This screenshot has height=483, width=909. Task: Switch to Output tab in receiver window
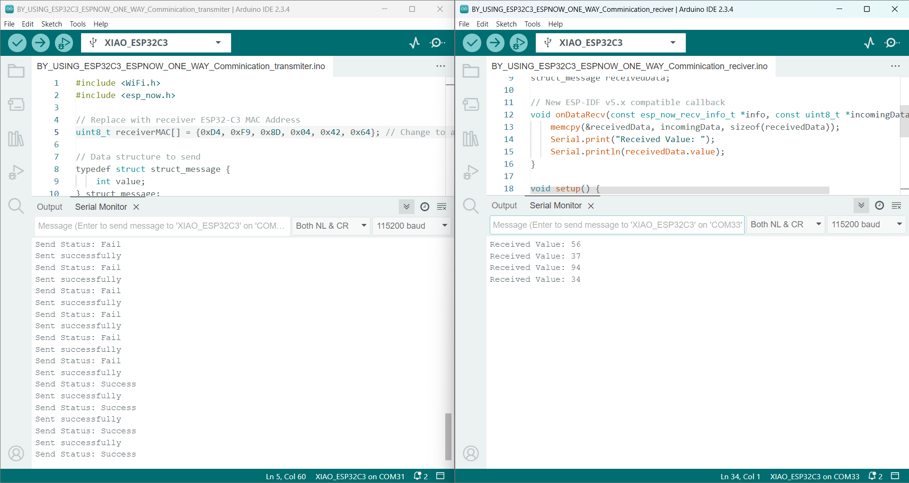tap(504, 206)
